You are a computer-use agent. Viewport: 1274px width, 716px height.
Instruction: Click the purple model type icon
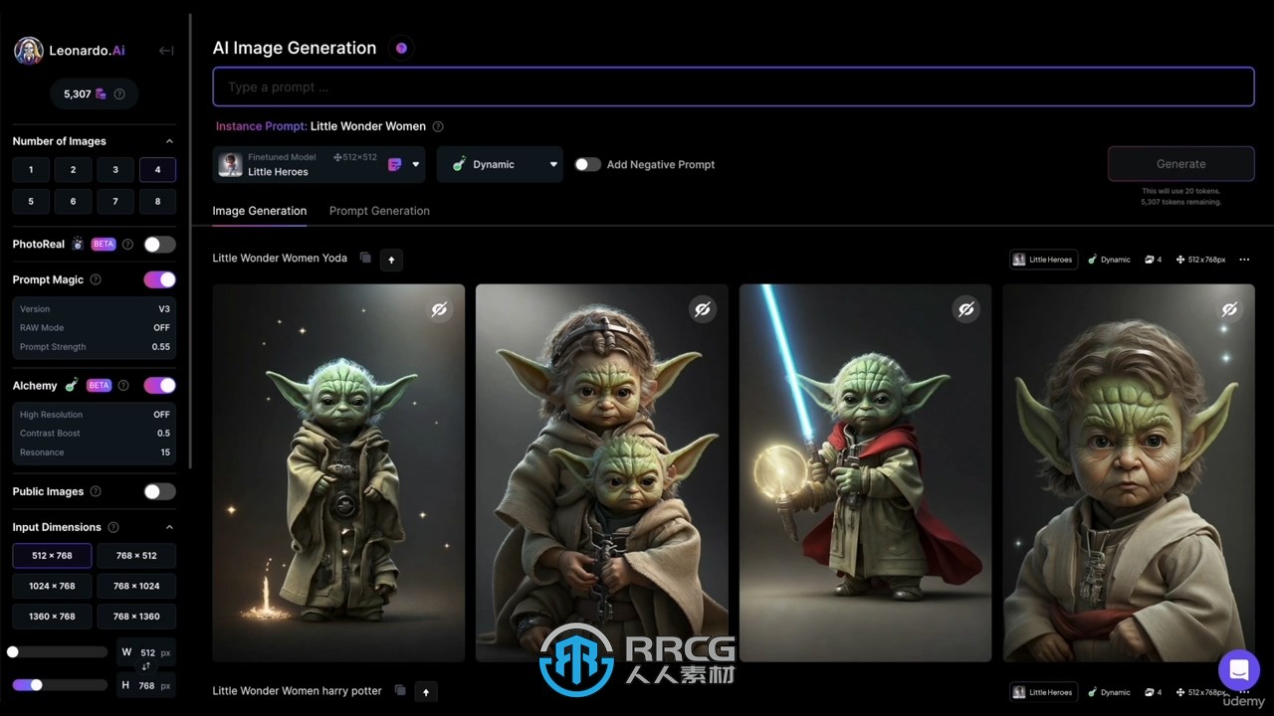395,164
